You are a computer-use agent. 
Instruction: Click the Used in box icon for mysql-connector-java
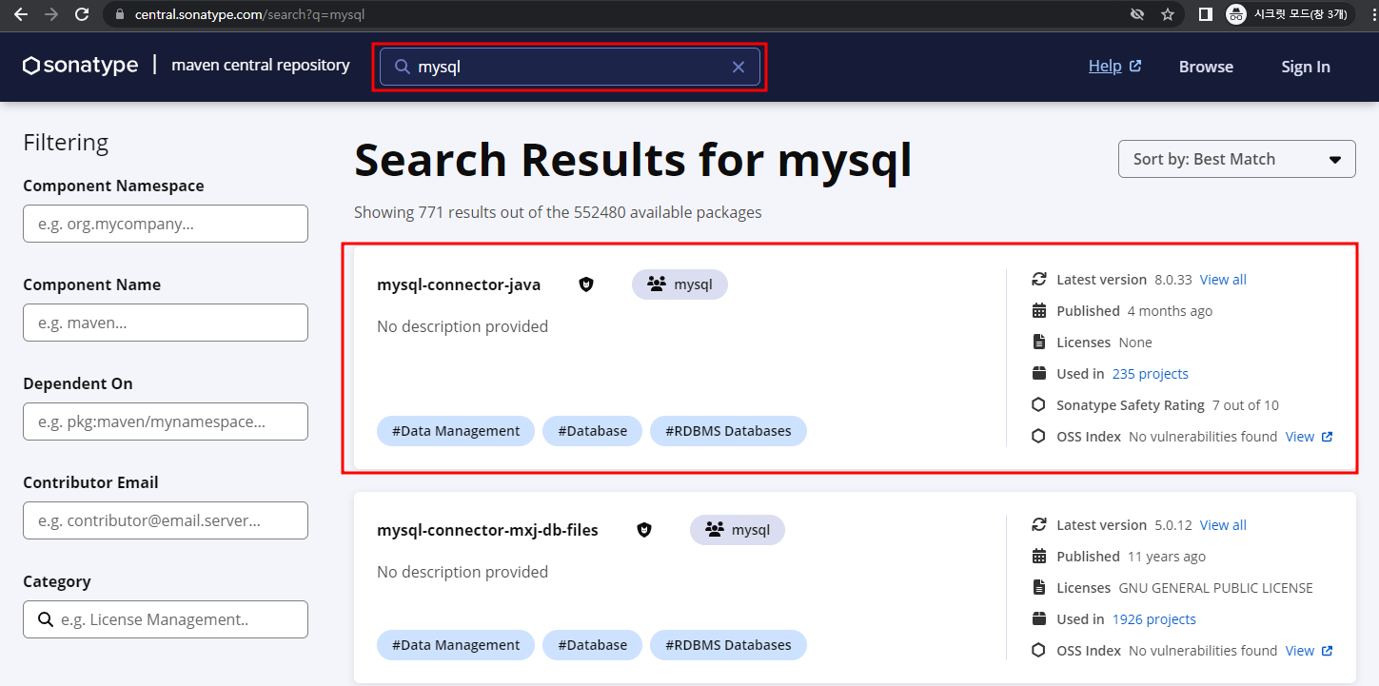point(1039,373)
